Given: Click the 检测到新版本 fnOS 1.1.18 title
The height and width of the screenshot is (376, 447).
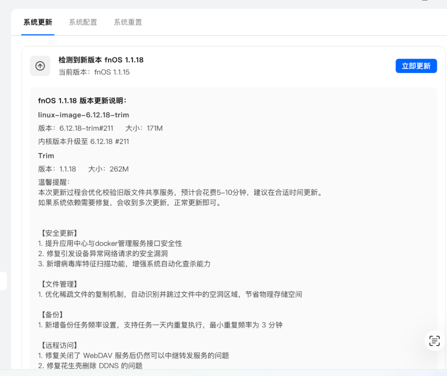Looking at the screenshot, I should click(x=101, y=60).
